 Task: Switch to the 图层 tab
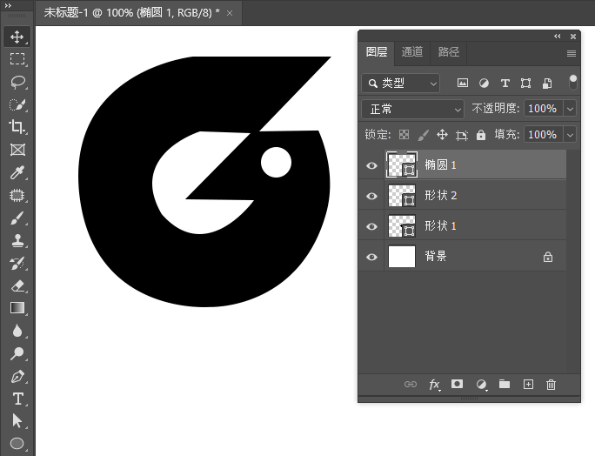[377, 52]
